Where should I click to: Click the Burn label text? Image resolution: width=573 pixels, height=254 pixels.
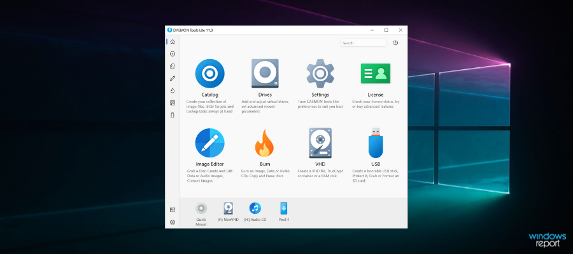pos(265,164)
